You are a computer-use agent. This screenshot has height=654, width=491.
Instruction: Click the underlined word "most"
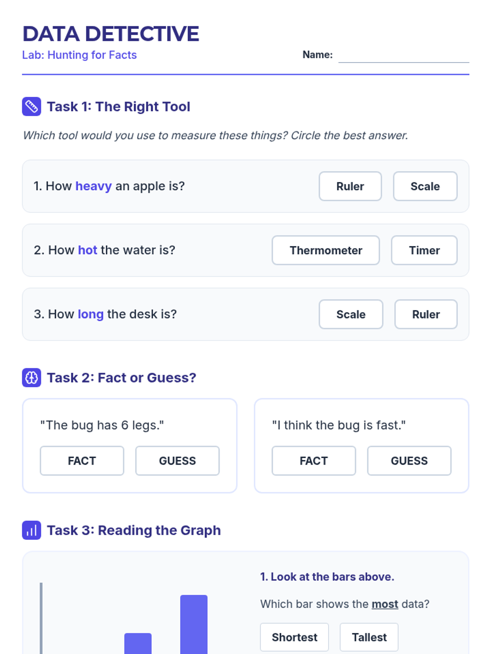(x=385, y=604)
